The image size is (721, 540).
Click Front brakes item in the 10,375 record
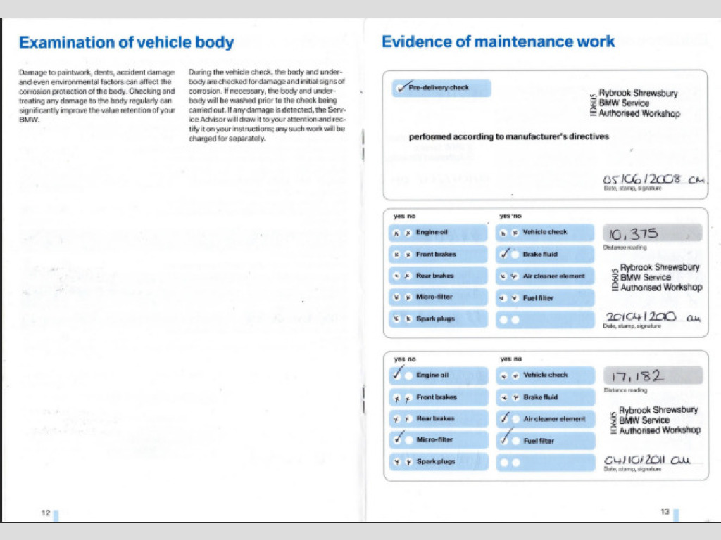[x=437, y=254]
